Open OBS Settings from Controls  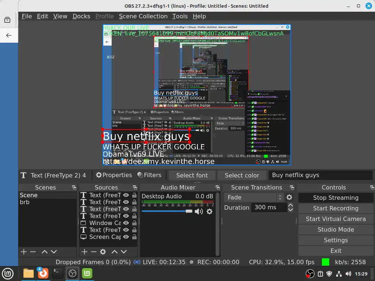[335, 240]
